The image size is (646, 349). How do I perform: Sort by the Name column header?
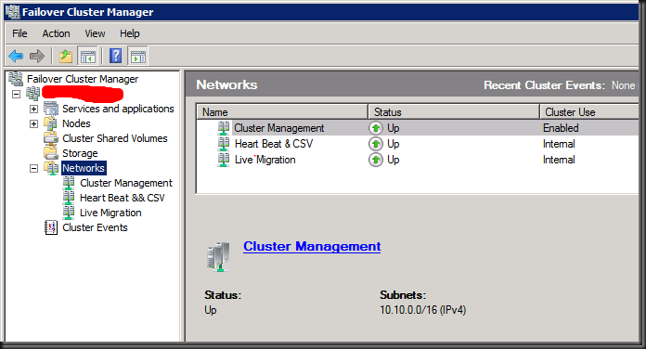(282, 112)
